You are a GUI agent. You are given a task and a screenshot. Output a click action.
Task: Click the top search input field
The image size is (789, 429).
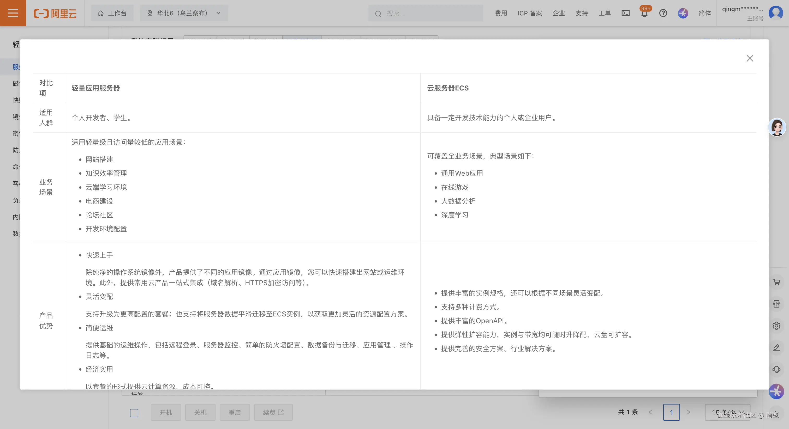pyautogui.click(x=426, y=13)
